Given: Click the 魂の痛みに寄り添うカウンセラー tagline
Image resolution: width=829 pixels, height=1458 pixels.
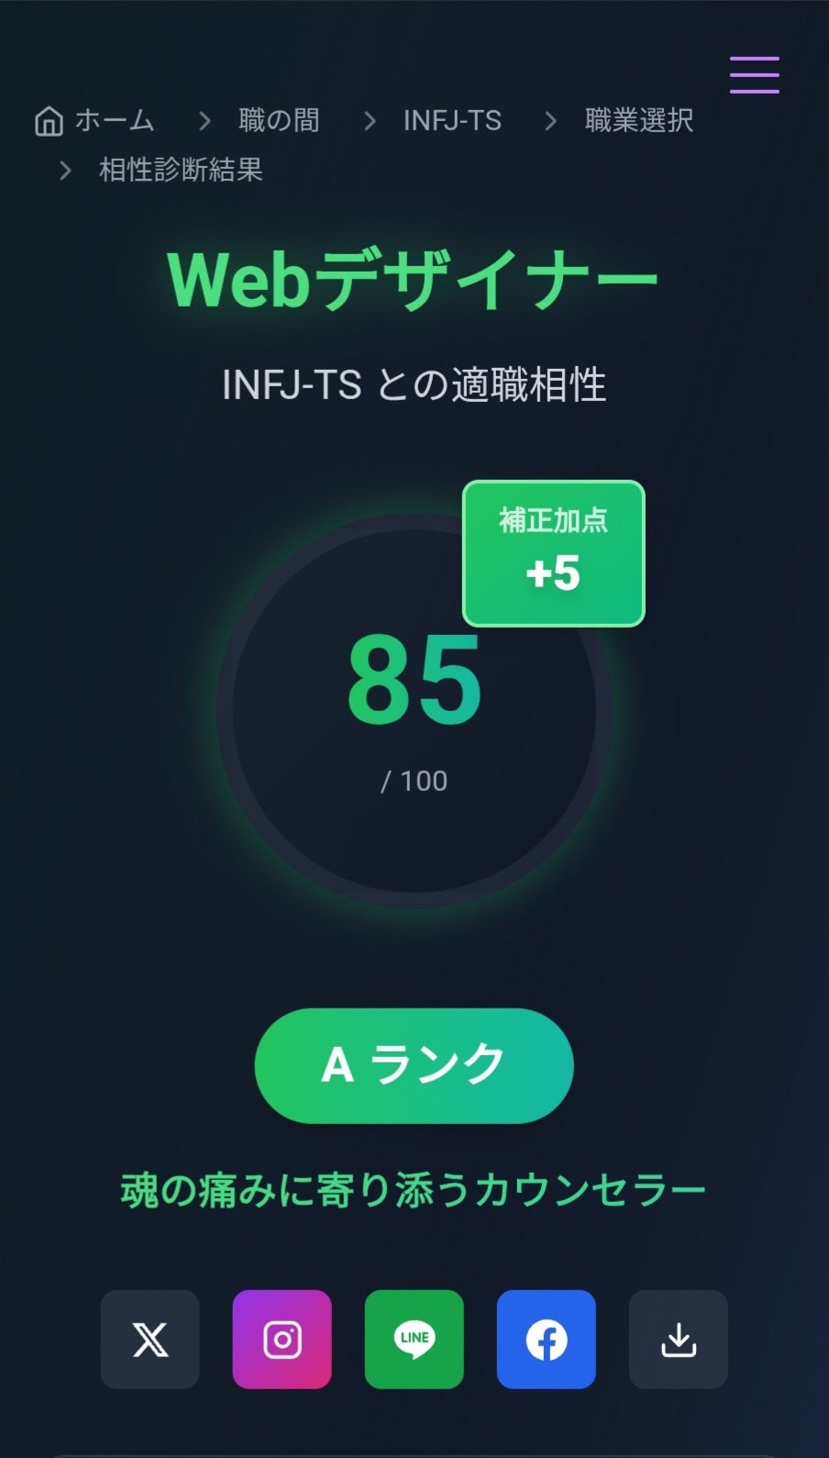Looking at the screenshot, I should tap(414, 1190).
